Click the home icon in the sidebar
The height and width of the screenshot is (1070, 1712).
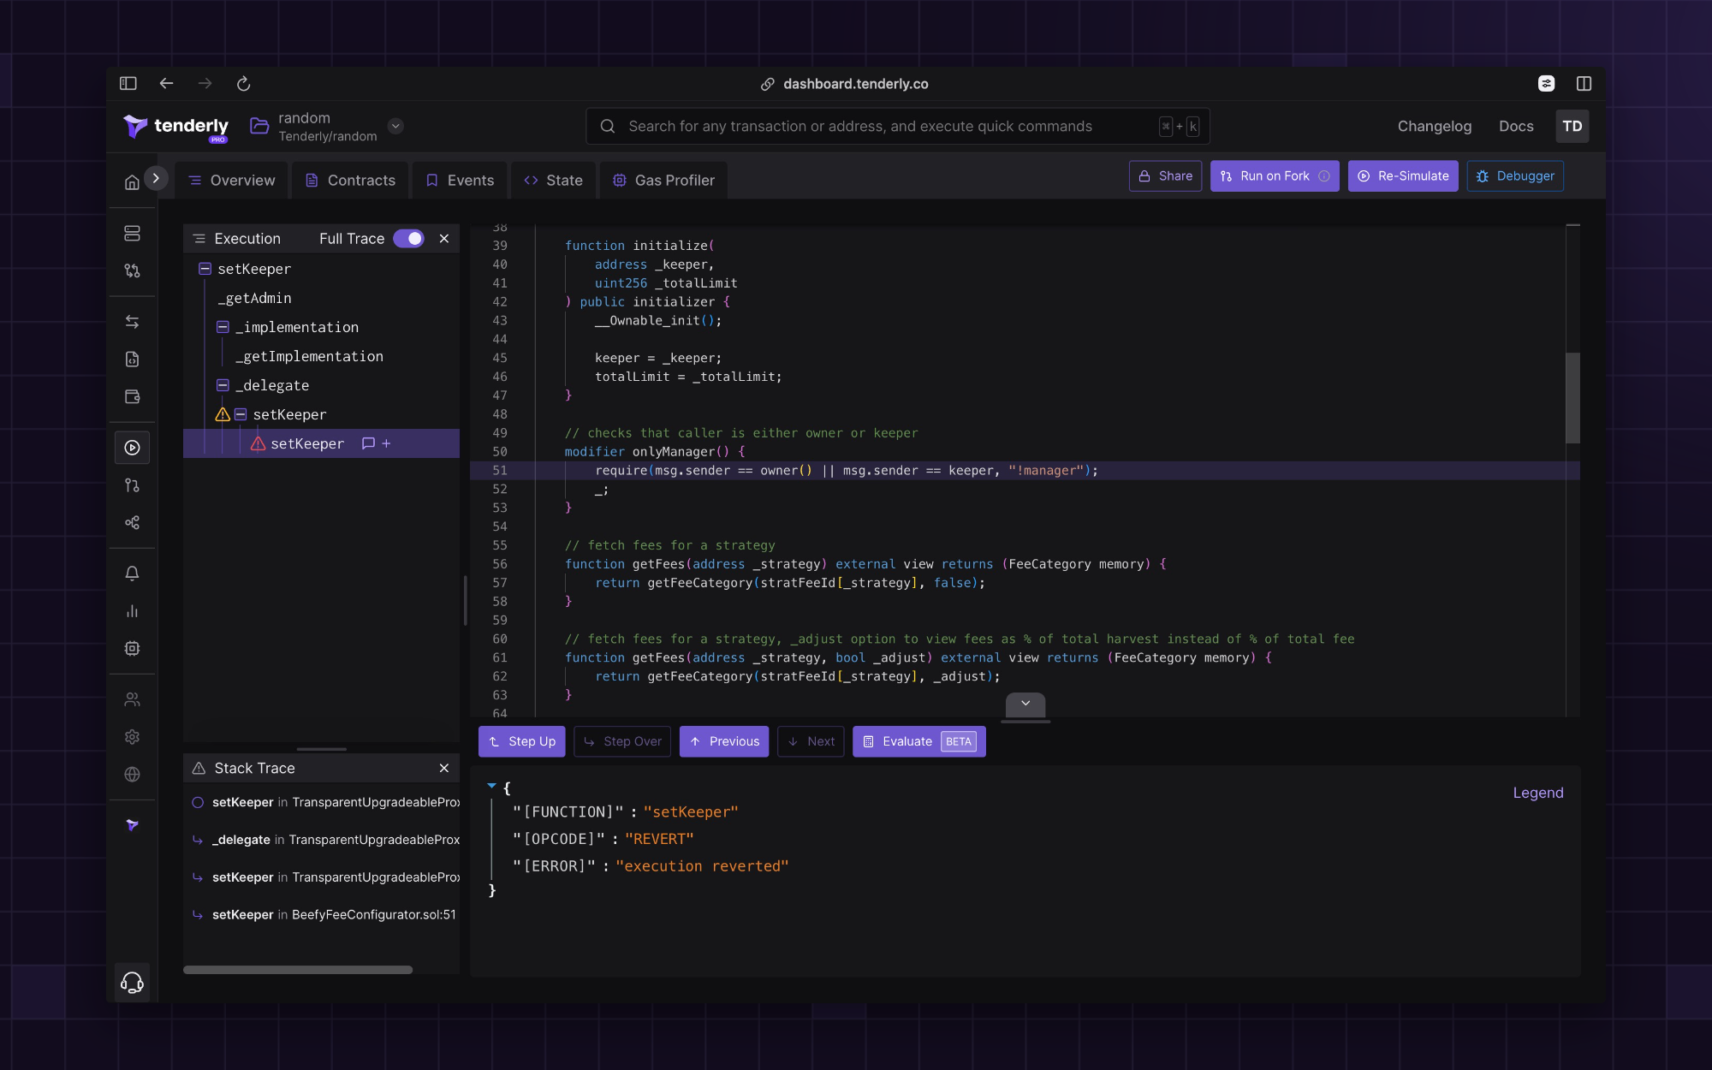point(132,181)
